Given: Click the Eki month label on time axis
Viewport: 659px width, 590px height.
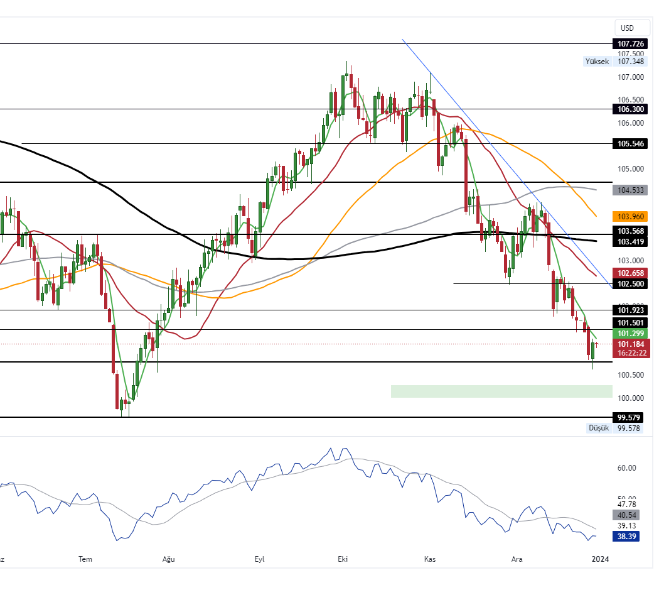Looking at the screenshot, I should click(343, 559).
